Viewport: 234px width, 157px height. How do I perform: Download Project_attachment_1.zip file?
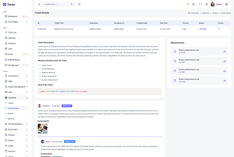coord(225,52)
